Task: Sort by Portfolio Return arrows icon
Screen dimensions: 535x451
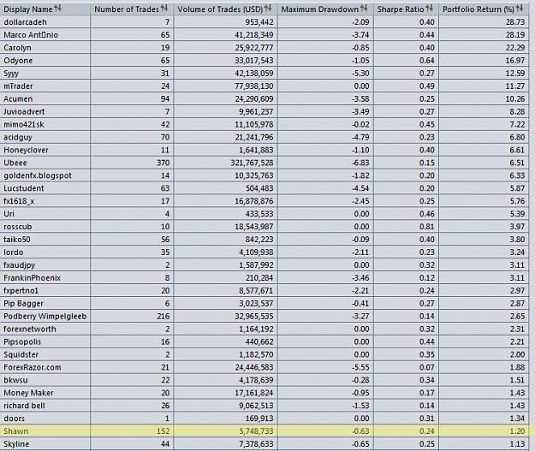Action: 520,9
